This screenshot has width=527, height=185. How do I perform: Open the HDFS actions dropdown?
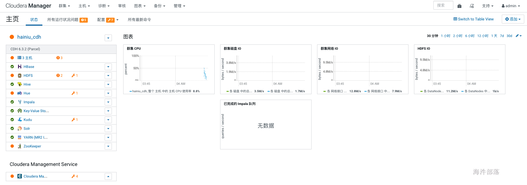tap(108, 76)
